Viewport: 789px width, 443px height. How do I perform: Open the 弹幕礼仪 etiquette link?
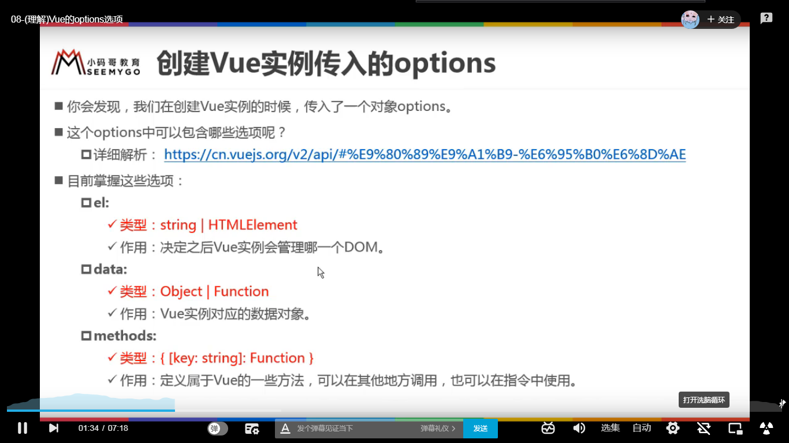coord(438,429)
